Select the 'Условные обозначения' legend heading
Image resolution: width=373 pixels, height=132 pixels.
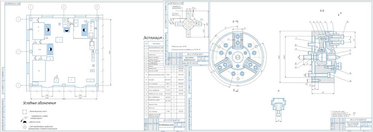[x=39, y=103]
